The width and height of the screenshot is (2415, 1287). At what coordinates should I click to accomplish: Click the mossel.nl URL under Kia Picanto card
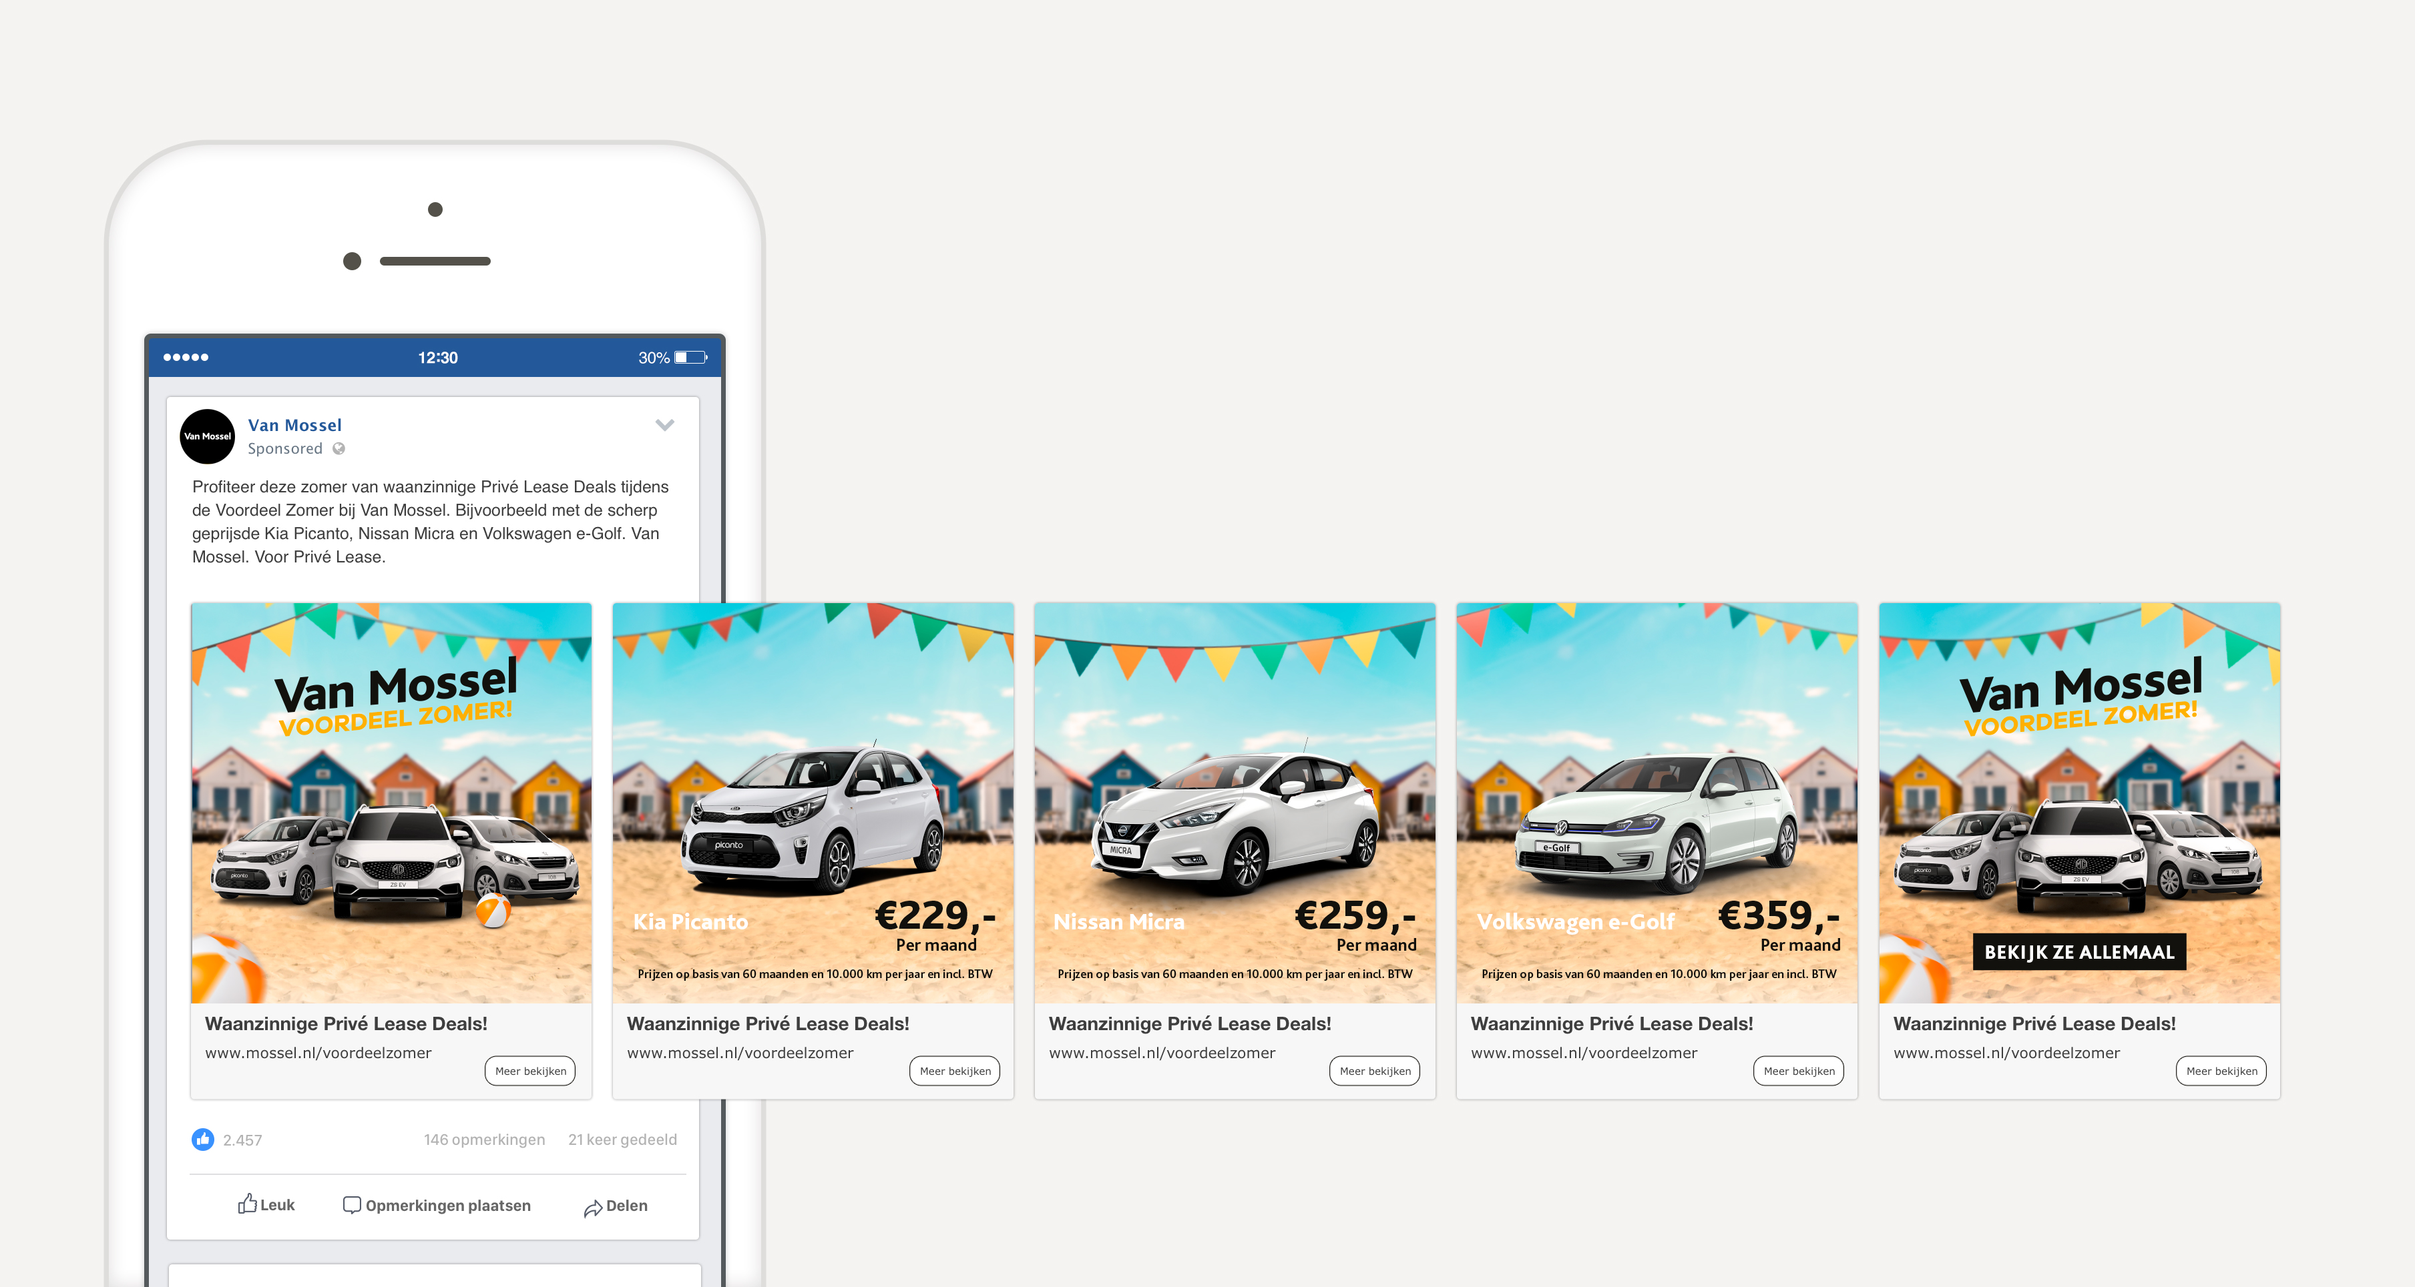click(740, 1053)
